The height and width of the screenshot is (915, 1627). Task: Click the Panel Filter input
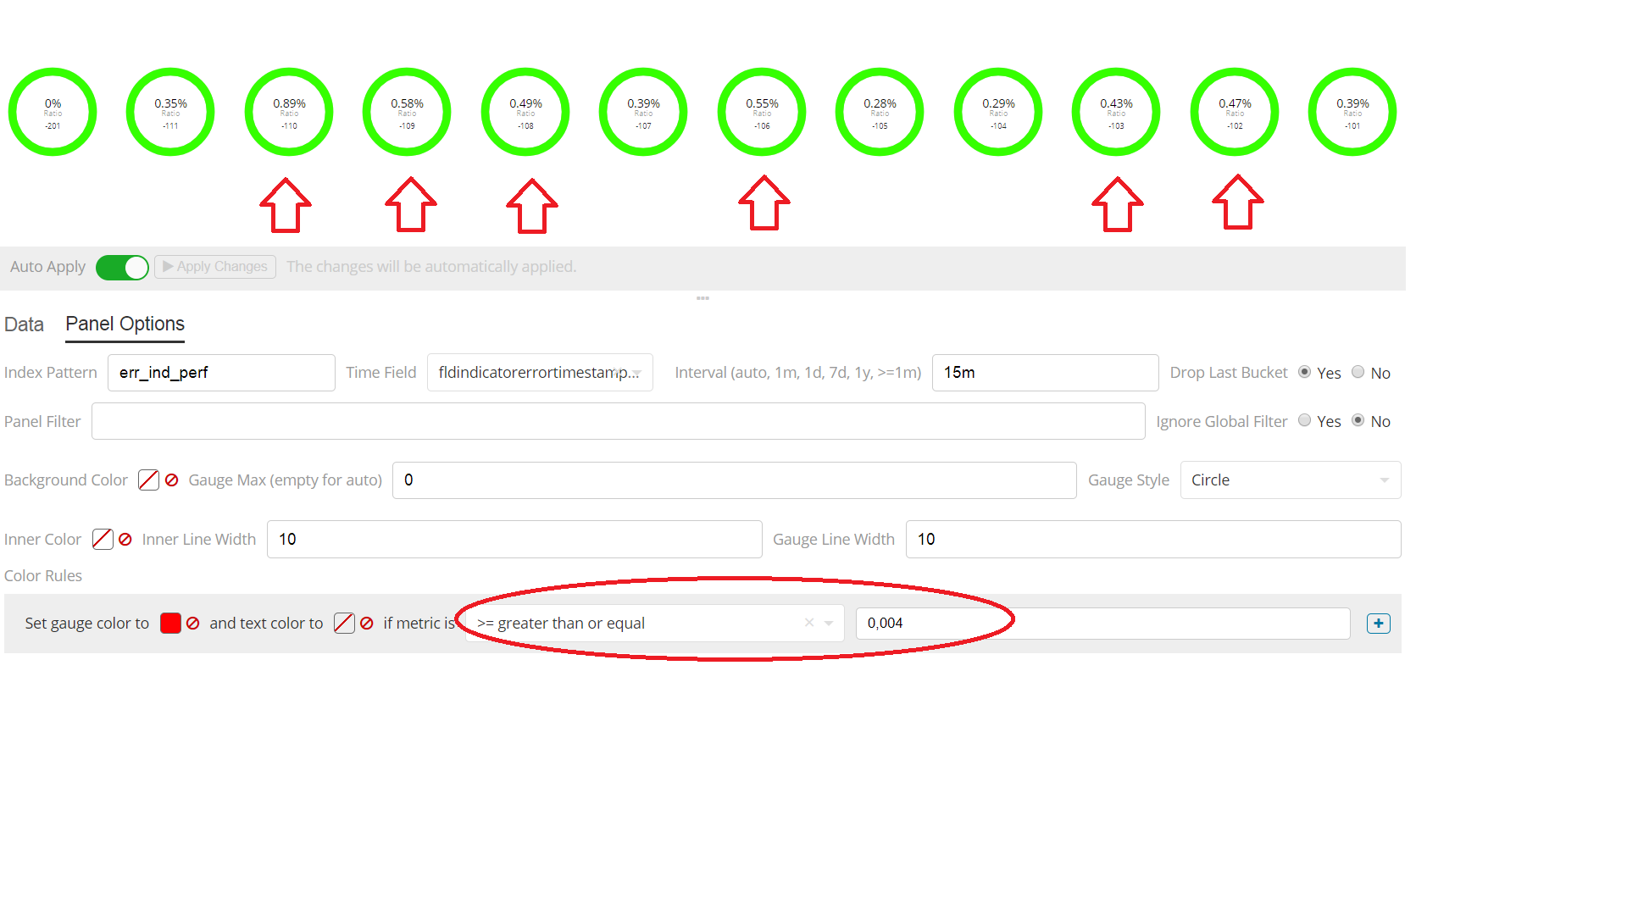pos(618,421)
